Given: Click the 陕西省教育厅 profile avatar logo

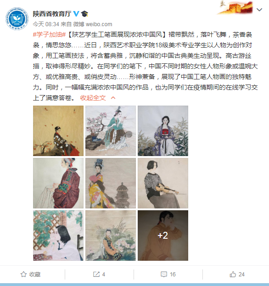Looking at the screenshot, I should (x=17, y=19).
